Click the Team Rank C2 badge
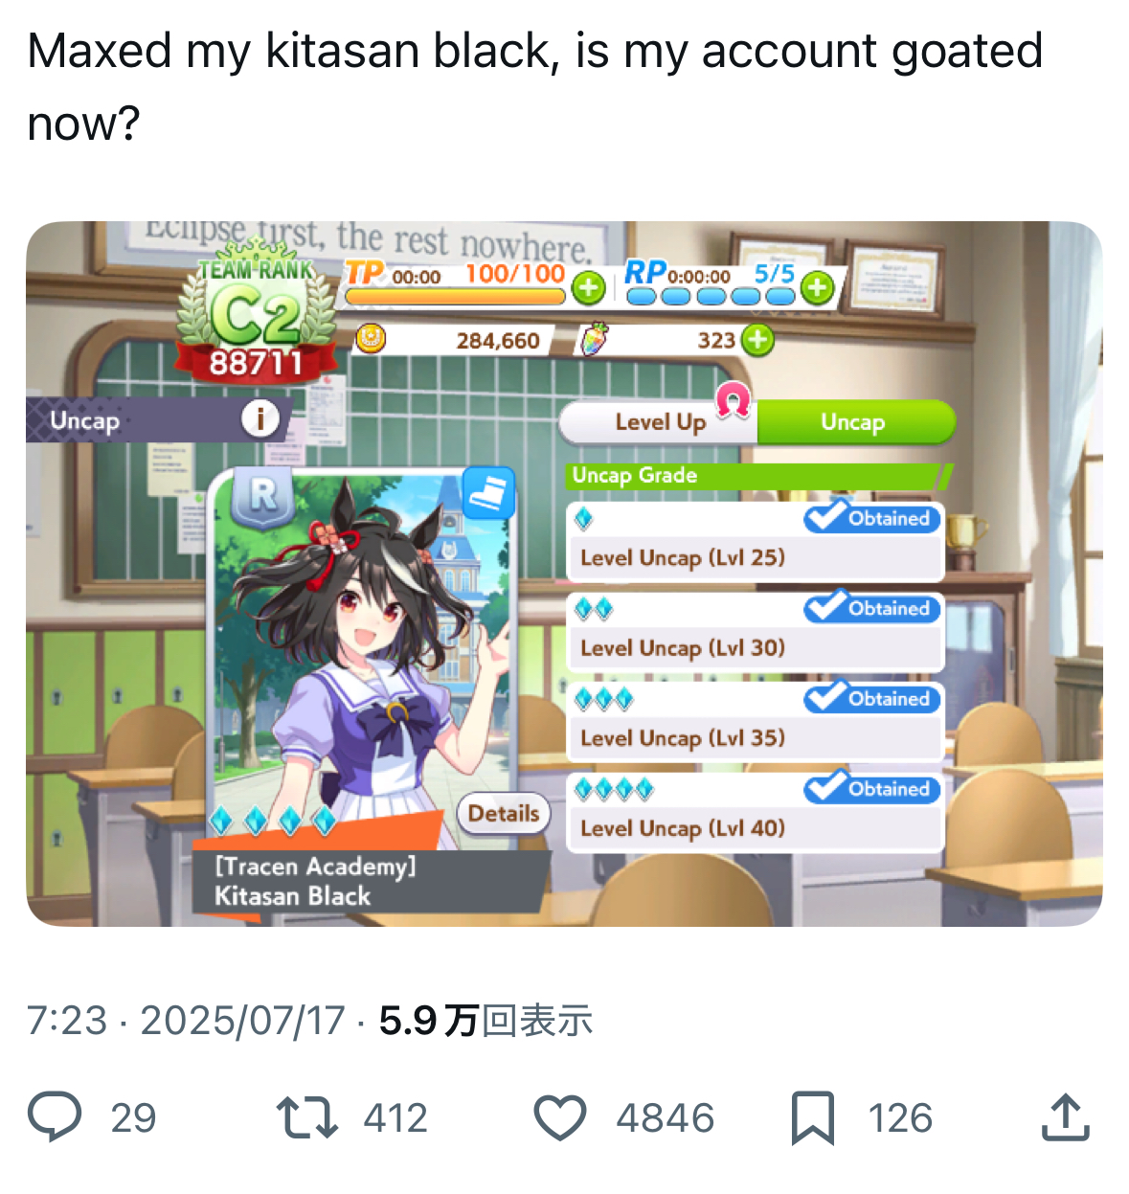This screenshot has height=1194, width=1129. (256, 313)
